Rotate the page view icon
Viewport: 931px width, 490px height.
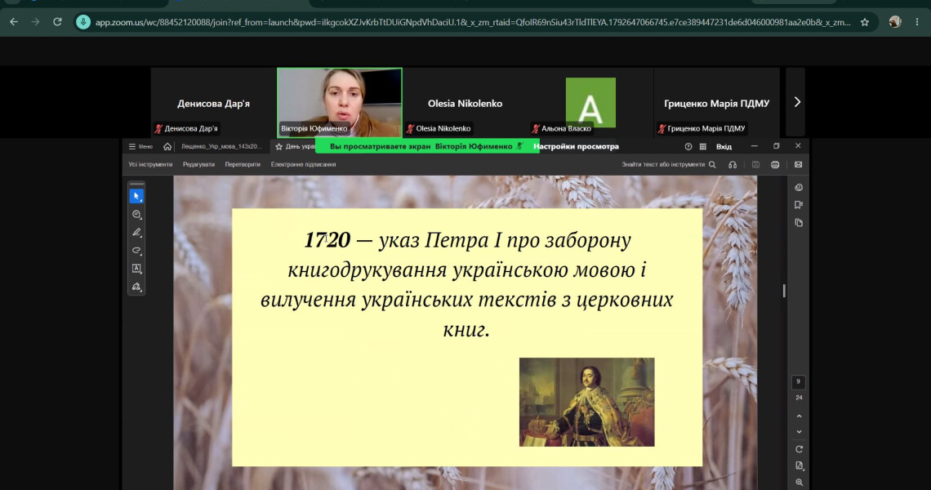click(799, 449)
